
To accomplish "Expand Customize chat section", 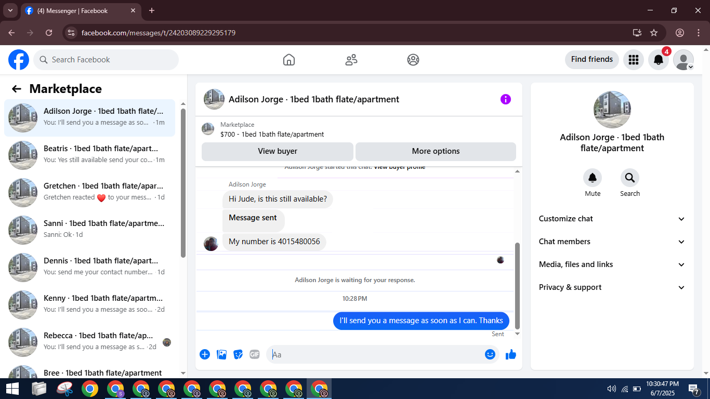I will click(x=612, y=219).
